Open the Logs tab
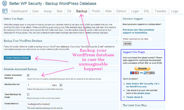 point(175,11)
